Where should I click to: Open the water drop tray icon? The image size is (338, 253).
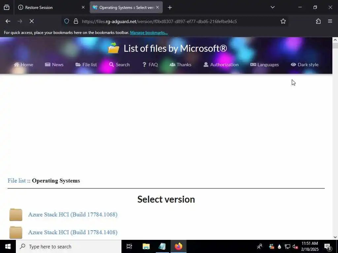pyautogui.click(x=279, y=246)
